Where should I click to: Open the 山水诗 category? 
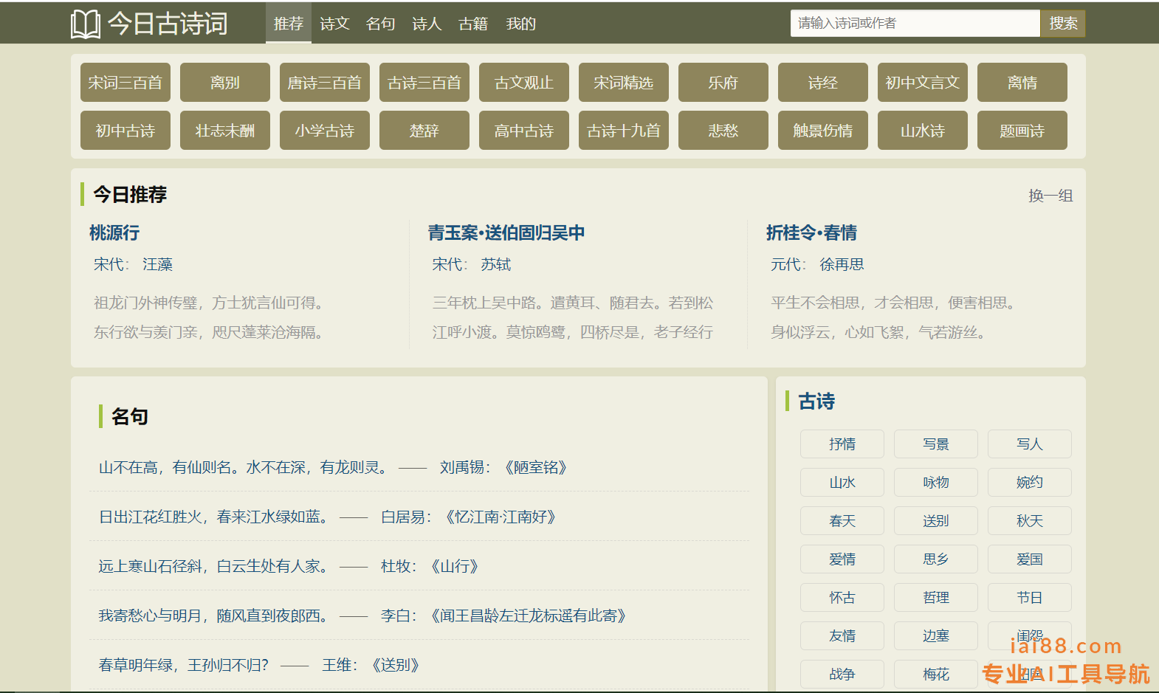pos(923,130)
